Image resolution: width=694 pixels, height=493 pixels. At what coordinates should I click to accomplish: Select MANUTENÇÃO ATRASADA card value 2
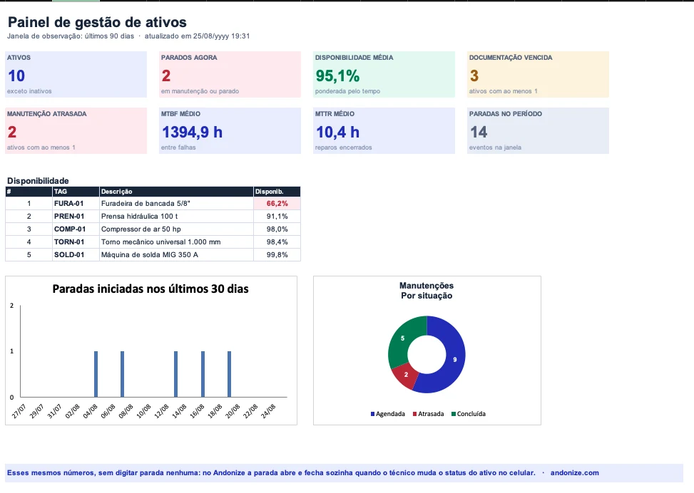click(12, 133)
